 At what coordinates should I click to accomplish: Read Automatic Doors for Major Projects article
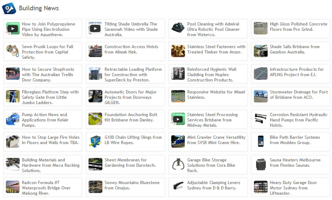(131, 97)
